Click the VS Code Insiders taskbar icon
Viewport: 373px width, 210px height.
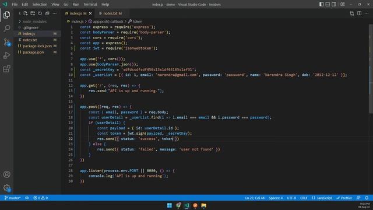pyautogui.click(x=186, y=205)
